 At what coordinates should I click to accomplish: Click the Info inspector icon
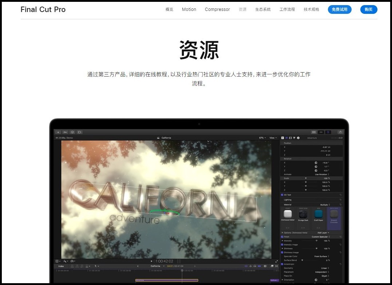click(x=298, y=138)
